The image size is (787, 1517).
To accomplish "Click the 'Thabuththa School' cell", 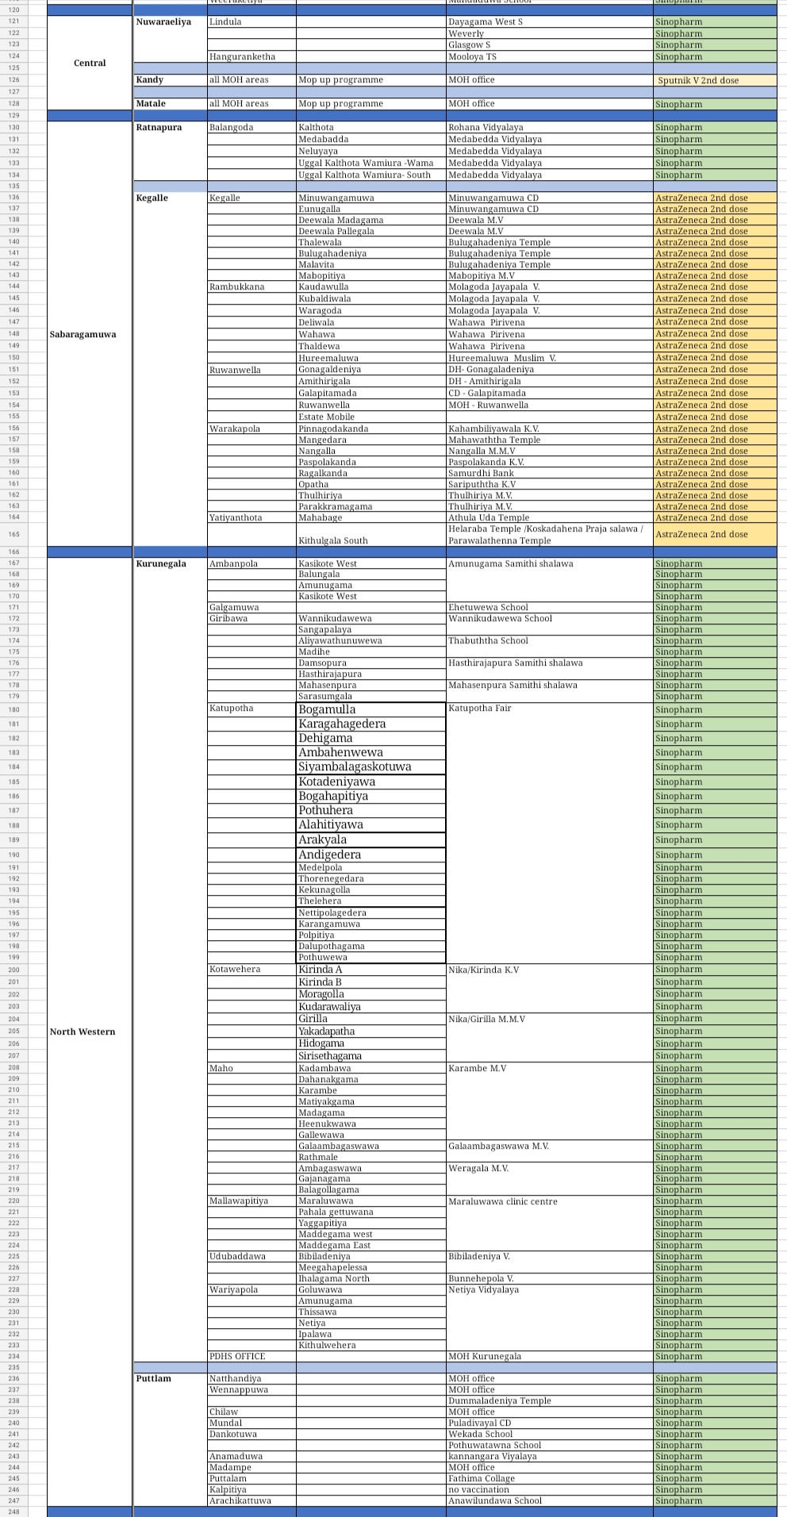I will click(x=549, y=646).
